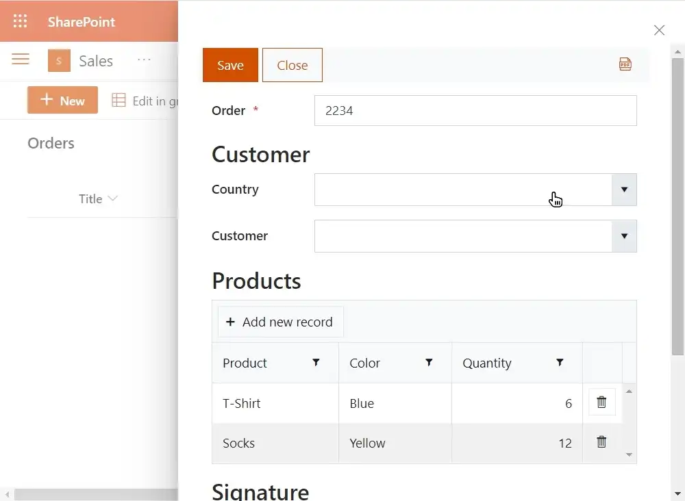Viewport: 685px width, 501px height.
Task: Sort by the Color column header
Action: pos(365,363)
